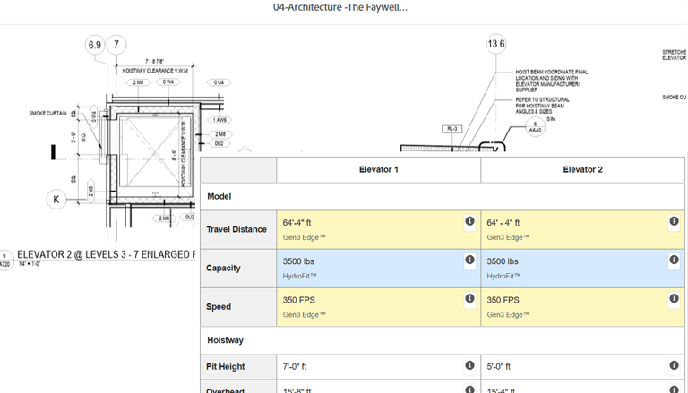
Task: Select the Capacity row label
Action: (x=223, y=268)
